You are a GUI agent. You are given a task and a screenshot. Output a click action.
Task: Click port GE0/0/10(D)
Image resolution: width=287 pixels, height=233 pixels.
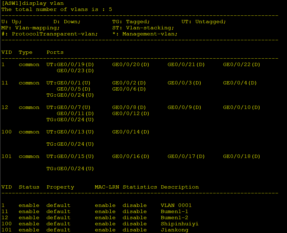242,107
